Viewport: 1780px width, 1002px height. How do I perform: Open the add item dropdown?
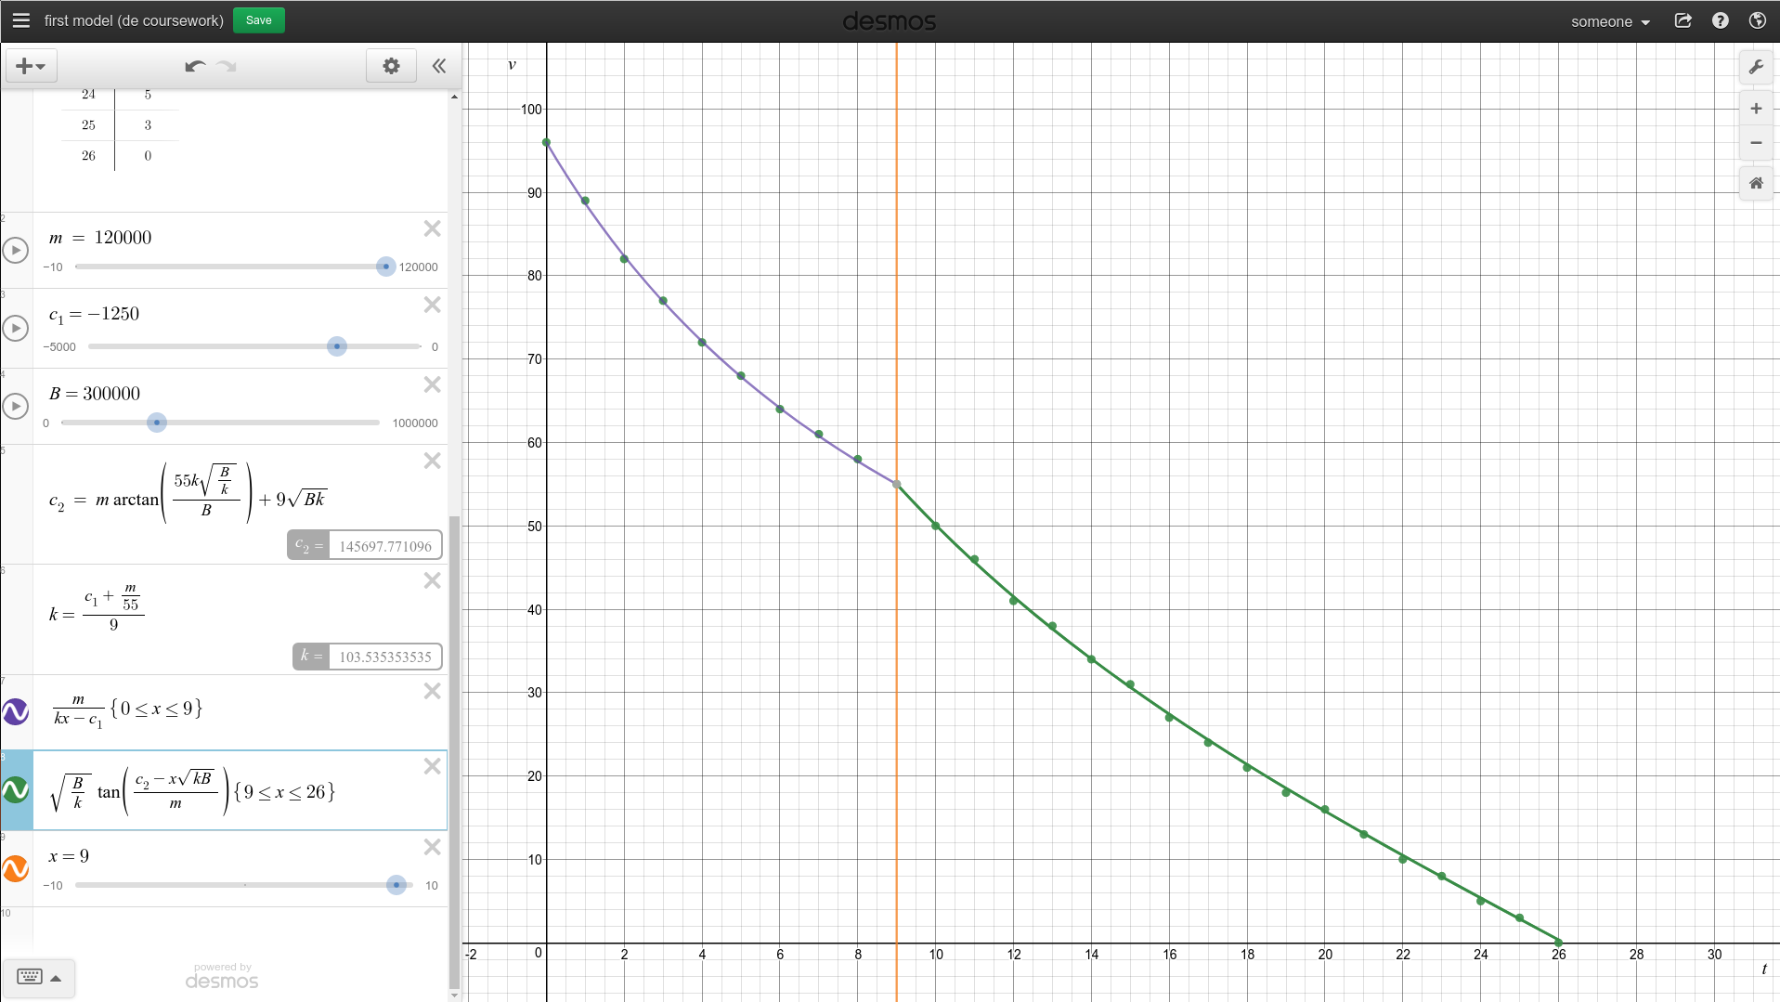(x=32, y=66)
